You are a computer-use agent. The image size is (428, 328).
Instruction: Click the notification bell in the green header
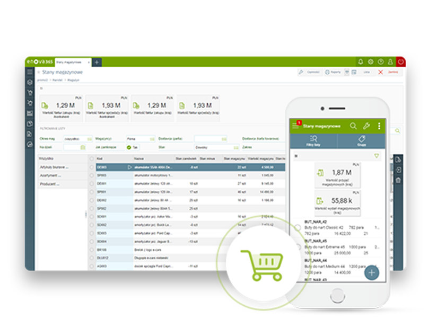(x=361, y=62)
